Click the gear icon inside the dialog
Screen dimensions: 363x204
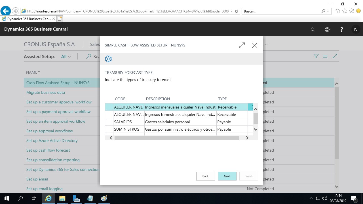coord(108,59)
